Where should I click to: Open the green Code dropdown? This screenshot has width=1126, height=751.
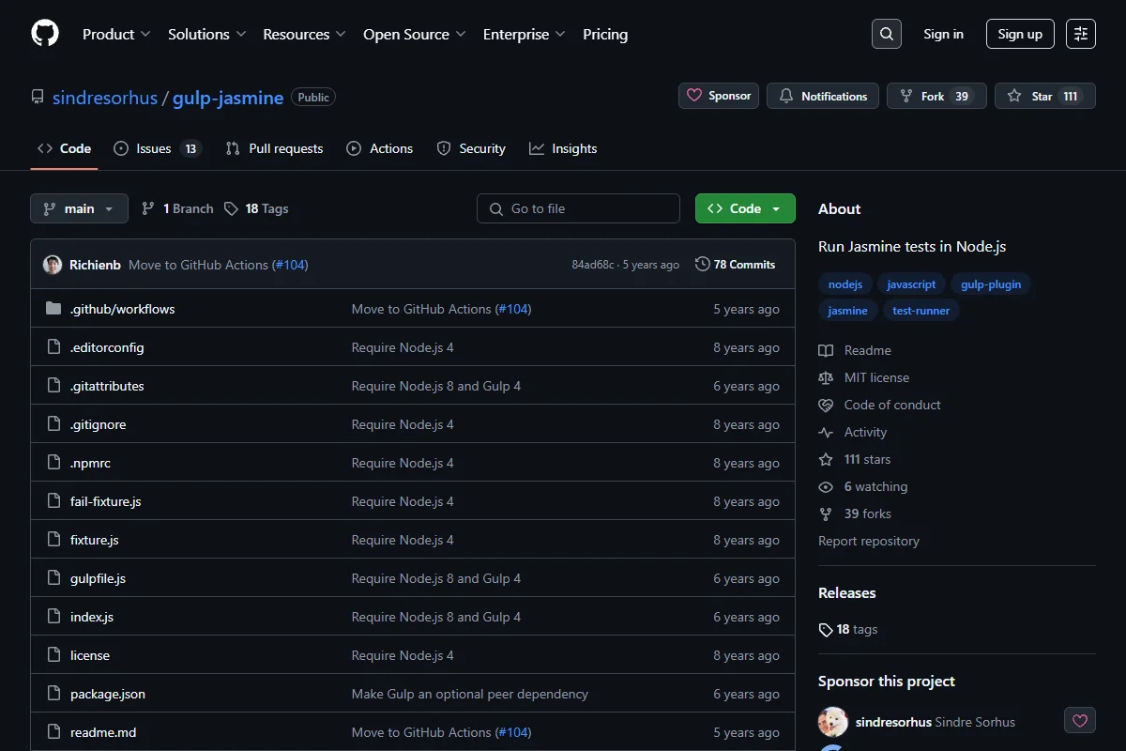point(745,208)
